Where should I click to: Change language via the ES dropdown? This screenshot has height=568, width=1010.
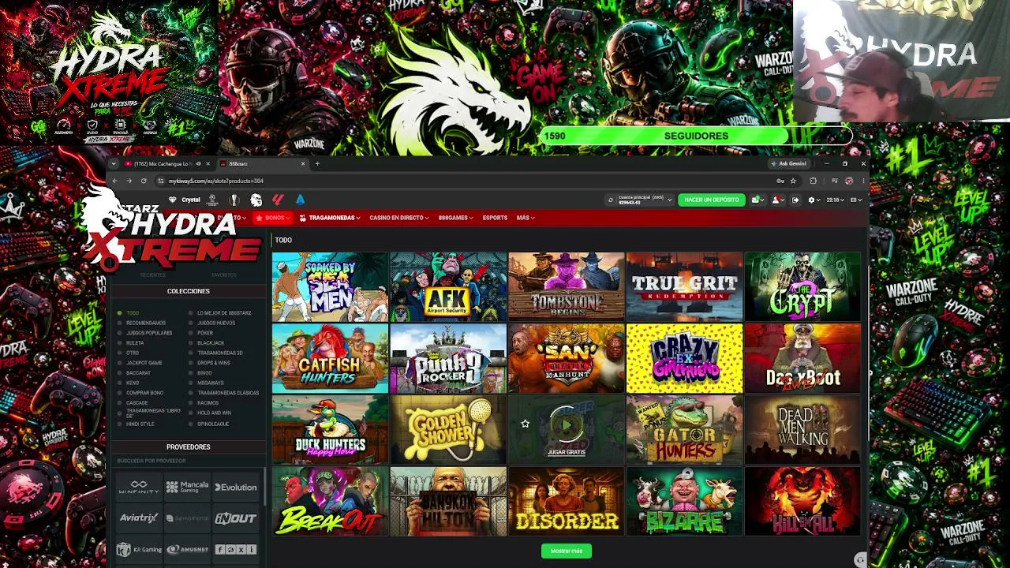point(855,200)
